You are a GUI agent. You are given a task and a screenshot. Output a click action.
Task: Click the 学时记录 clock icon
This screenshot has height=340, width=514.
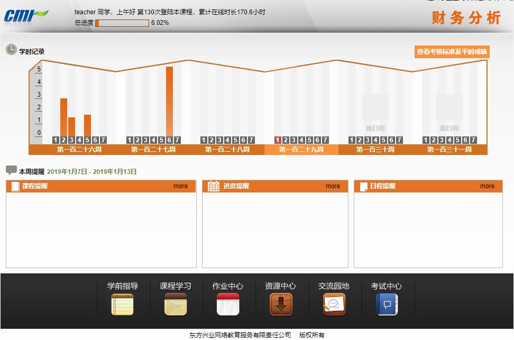[11, 50]
